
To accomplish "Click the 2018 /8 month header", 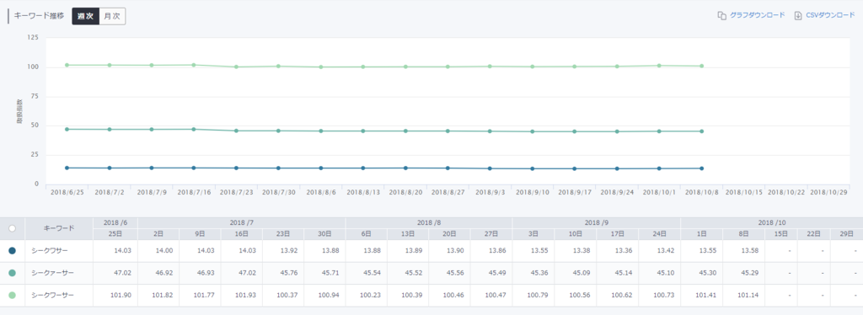I will tap(429, 222).
